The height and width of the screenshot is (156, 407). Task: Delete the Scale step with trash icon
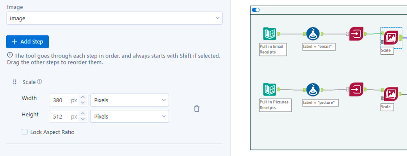pyautogui.click(x=197, y=109)
